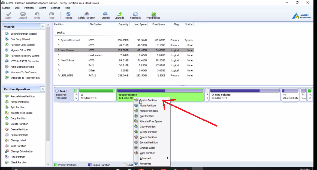Click Change Label in left sidebar
Screen dimensions: 317x170
[18, 140]
